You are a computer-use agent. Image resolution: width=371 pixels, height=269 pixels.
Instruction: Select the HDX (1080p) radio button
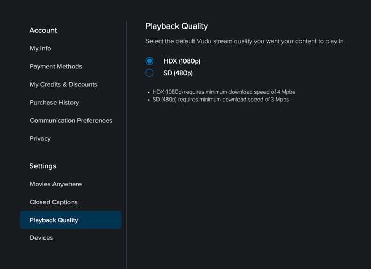[149, 61]
